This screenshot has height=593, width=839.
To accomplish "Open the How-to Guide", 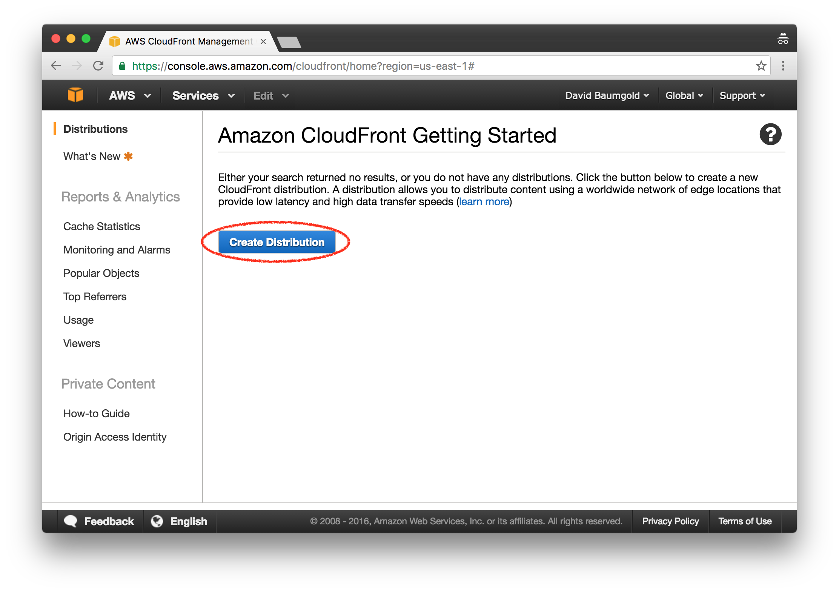I will pyautogui.click(x=97, y=413).
